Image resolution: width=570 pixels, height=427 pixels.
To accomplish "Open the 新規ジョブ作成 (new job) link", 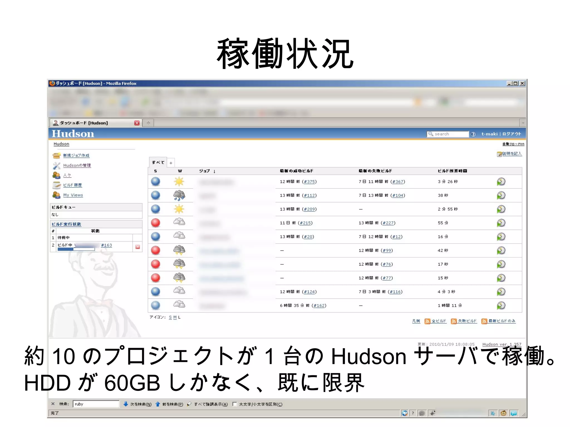I will (x=76, y=155).
